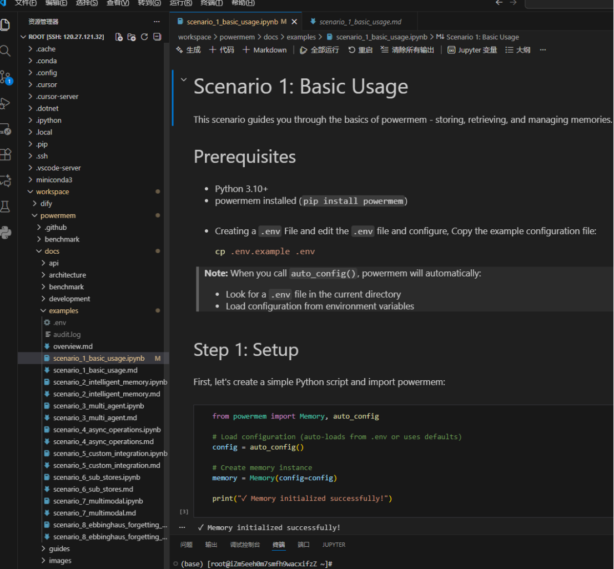The image size is (614, 569).
Task: Click breadcrumb item examples
Action: click(301, 37)
